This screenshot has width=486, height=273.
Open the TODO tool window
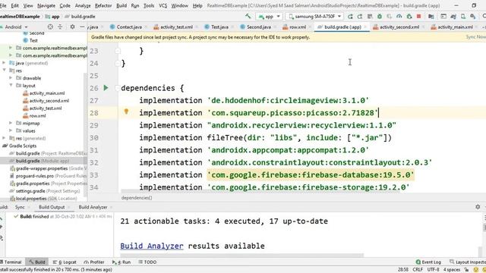click(147, 262)
